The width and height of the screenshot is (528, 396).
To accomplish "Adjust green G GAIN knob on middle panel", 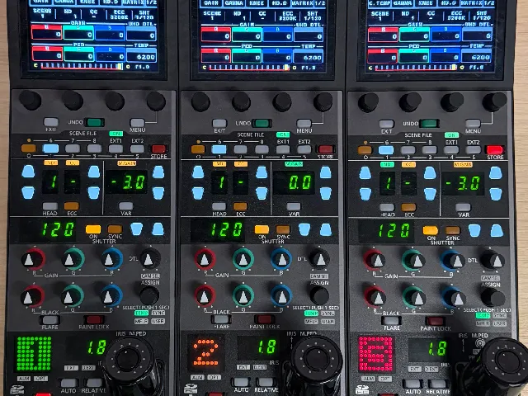I will [243, 259].
